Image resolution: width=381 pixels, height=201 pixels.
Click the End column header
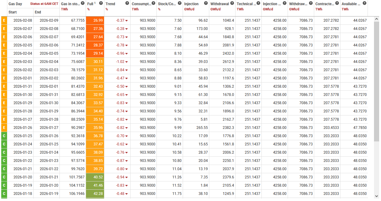click(x=38, y=12)
